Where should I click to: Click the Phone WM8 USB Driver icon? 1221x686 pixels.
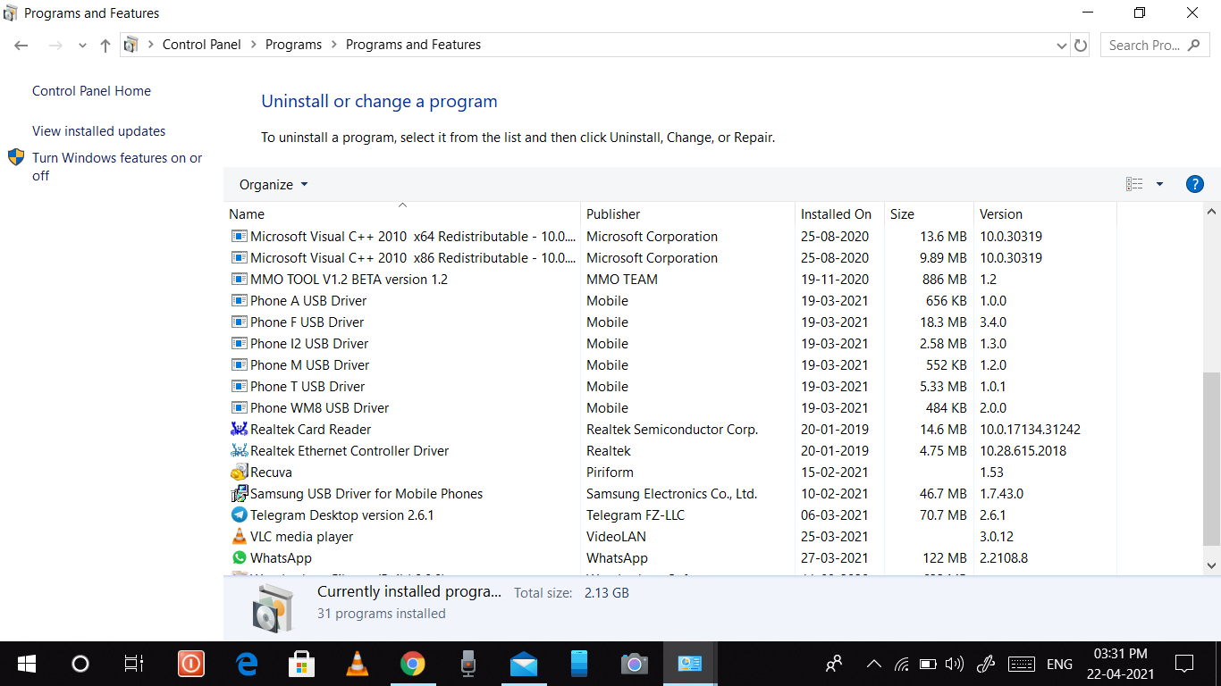click(x=239, y=408)
